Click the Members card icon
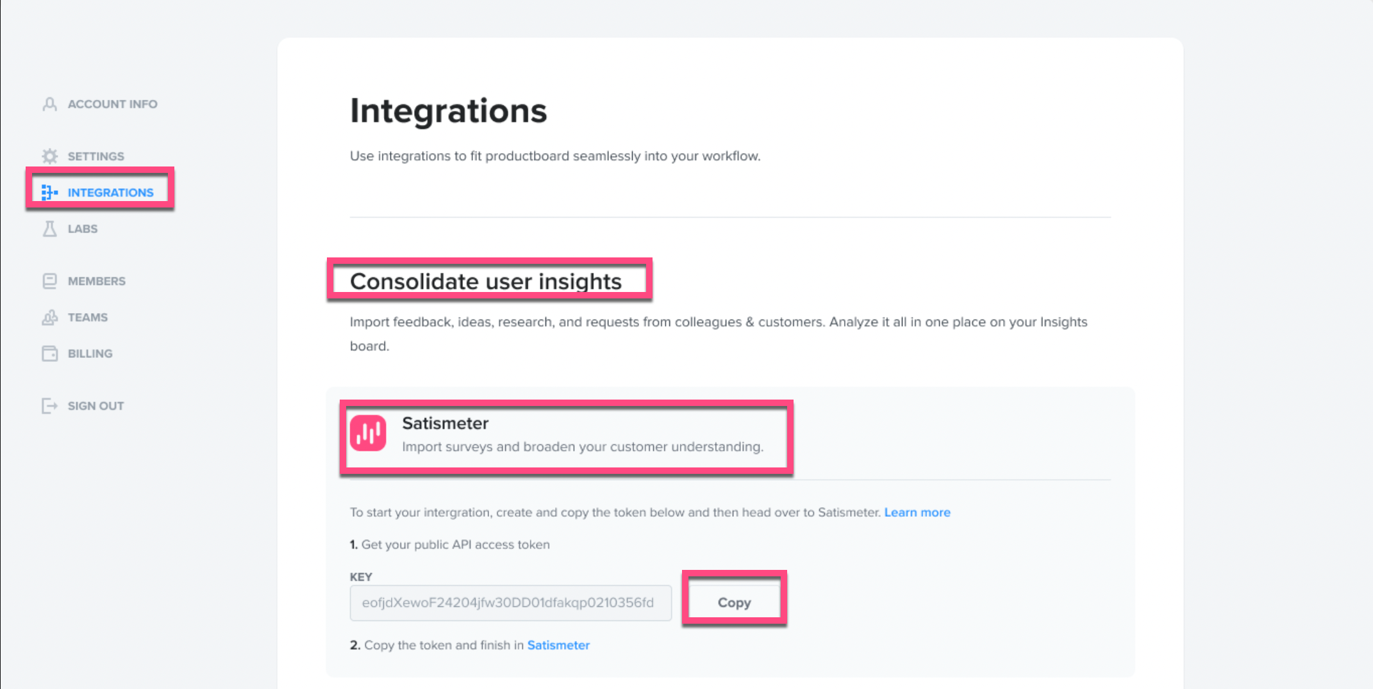This screenshot has width=1373, height=689. point(49,280)
